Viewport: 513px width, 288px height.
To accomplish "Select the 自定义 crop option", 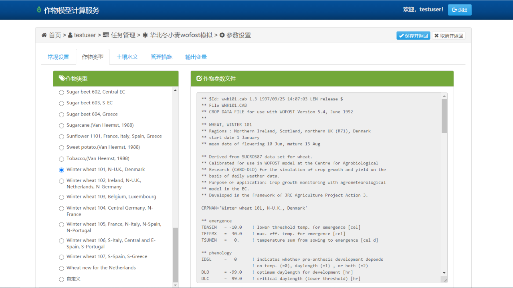I will pyautogui.click(x=61, y=279).
